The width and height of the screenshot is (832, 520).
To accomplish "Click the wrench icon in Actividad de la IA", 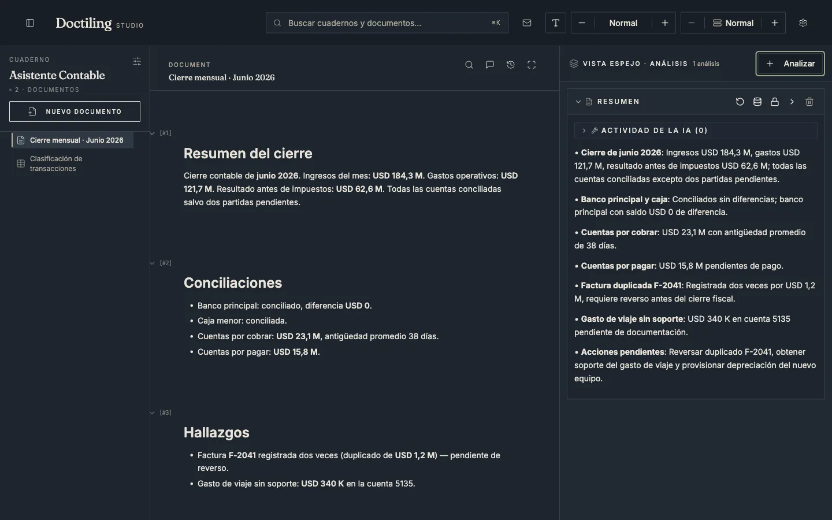I will [x=595, y=131].
